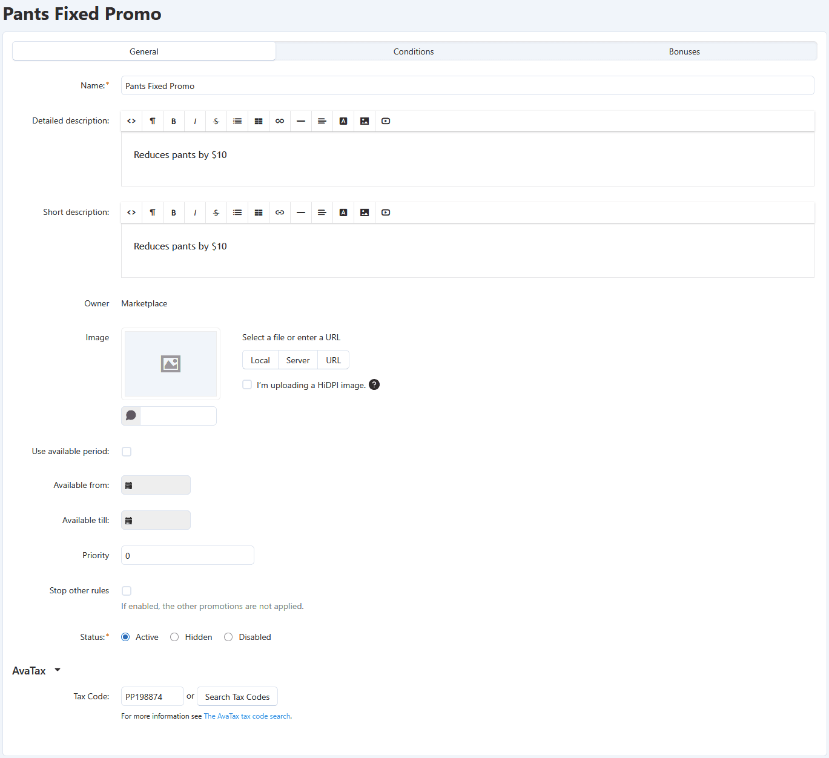
Task: Switch to the Conditions tab
Action: [x=414, y=51]
